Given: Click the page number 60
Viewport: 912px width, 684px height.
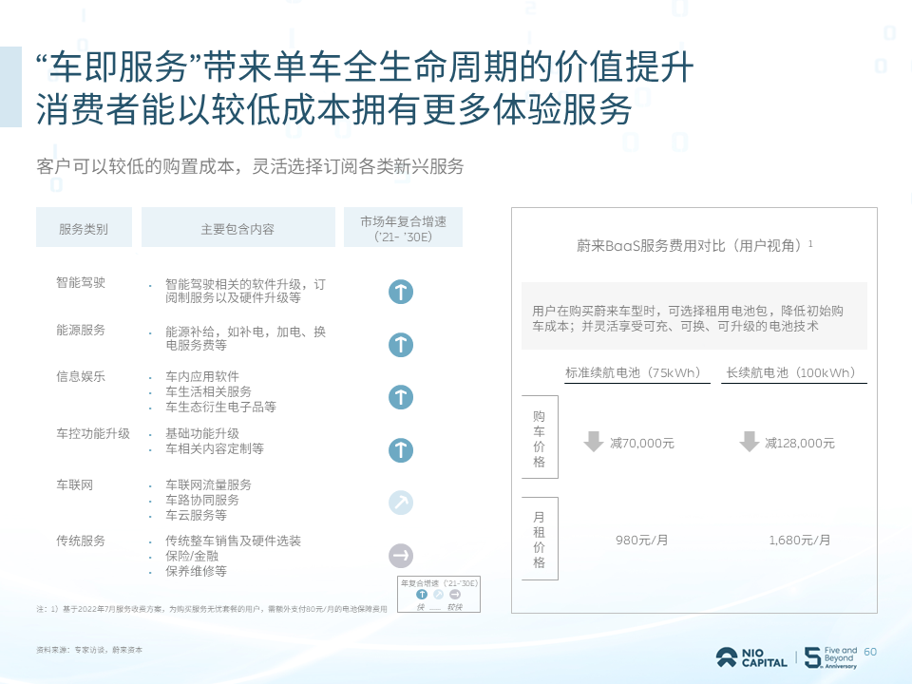Looking at the screenshot, I should (870, 652).
